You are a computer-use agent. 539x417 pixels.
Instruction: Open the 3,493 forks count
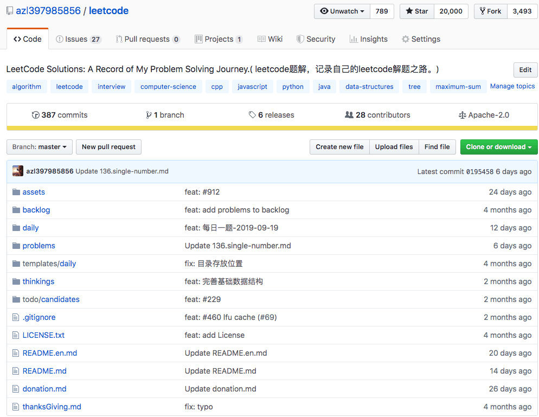[x=522, y=11]
